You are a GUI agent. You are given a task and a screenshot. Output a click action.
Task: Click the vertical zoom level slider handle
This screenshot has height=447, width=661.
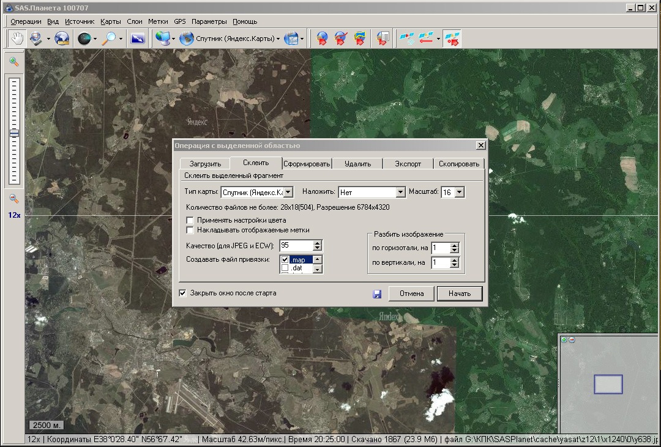click(x=14, y=133)
